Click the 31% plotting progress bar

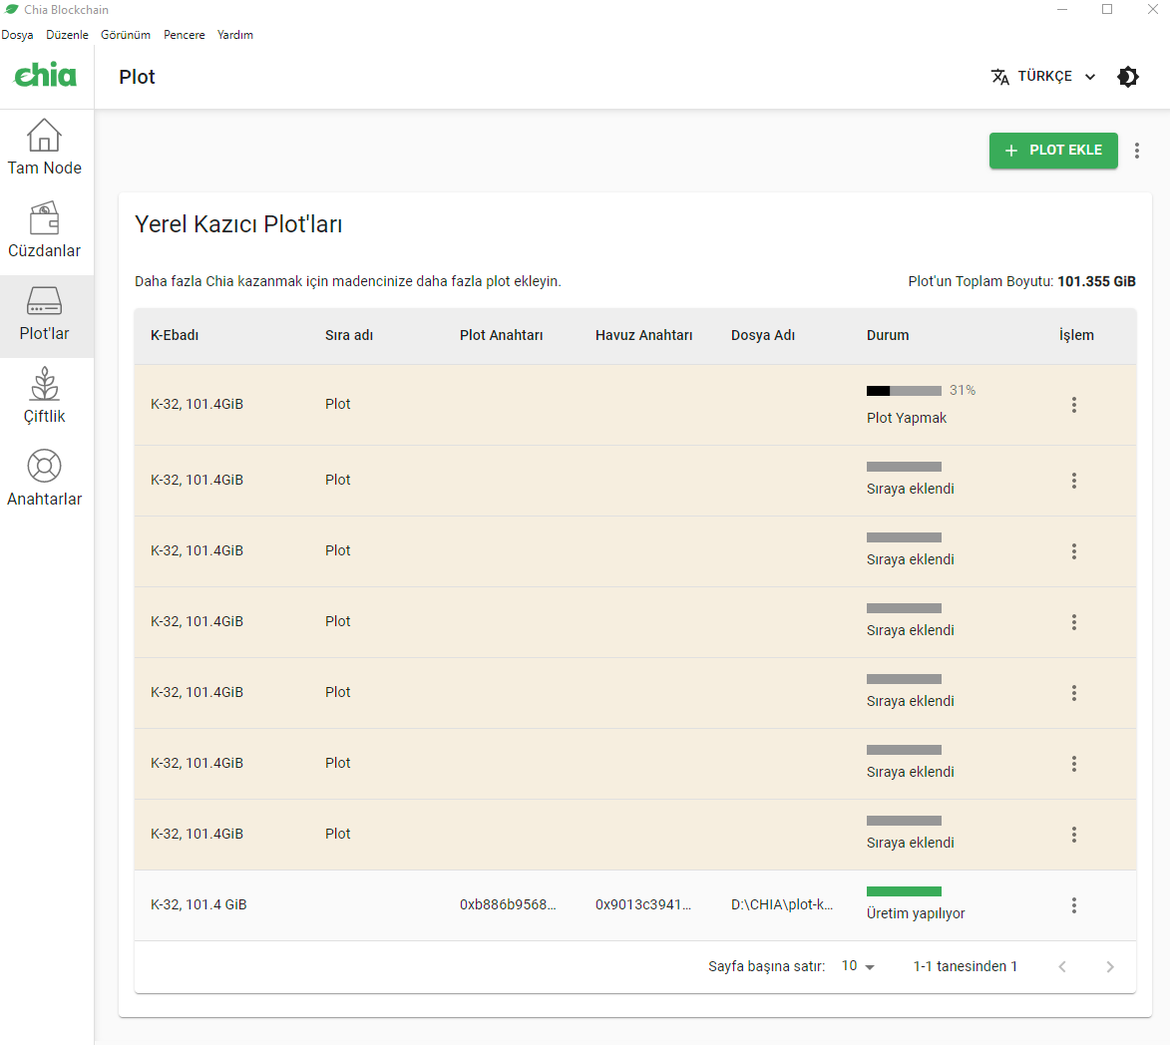(904, 391)
